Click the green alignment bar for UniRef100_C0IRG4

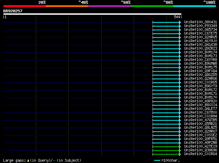tap(166, 154)
